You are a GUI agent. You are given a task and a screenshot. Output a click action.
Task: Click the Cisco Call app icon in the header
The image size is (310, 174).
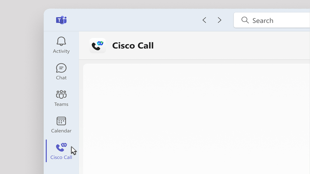point(97,45)
